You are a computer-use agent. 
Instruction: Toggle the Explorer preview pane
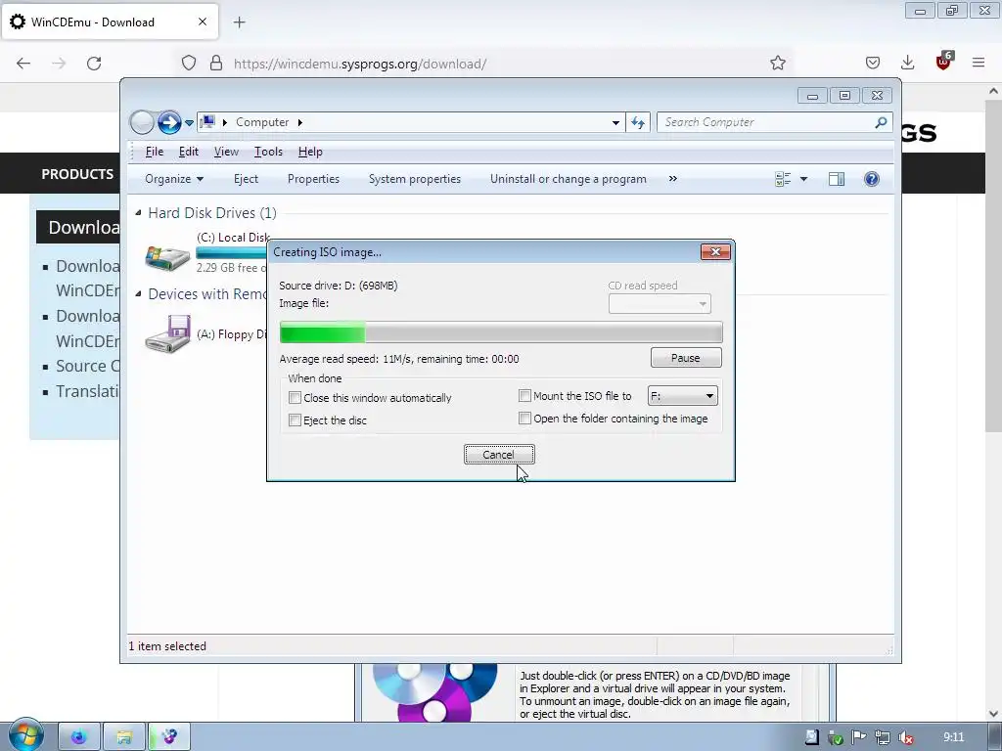point(837,179)
